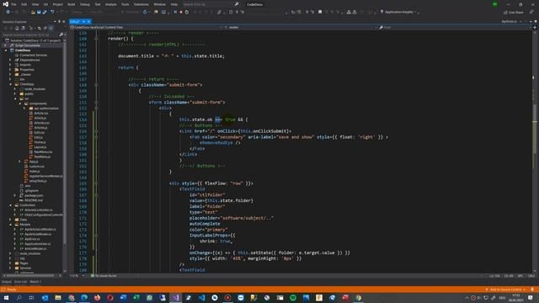Switch to the Output tab
539x303 pixels.
pyautogui.click(x=6, y=282)
